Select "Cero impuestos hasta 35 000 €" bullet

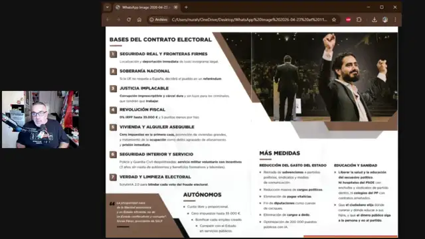(216, 214)
